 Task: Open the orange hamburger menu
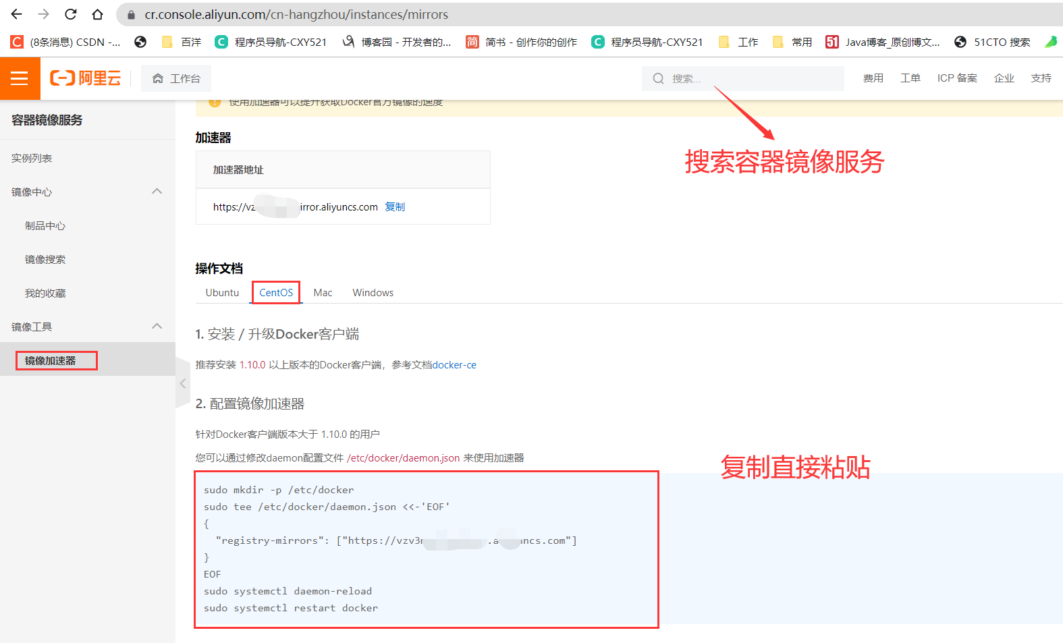point(20,78)
